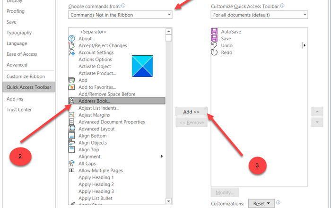This screenshot has width=331, height=208.
Task: Click the Move Down arrow button
Action: (x=317, y=122)
